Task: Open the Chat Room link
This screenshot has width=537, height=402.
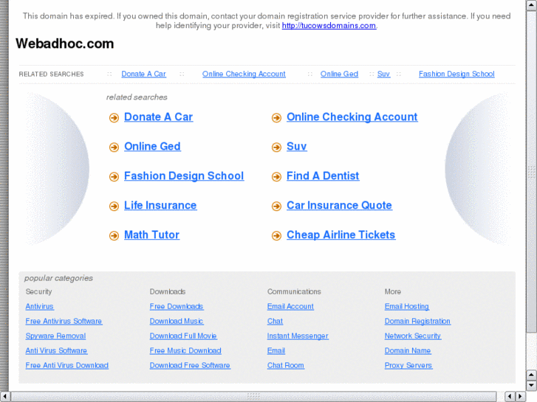Action: 286,365
